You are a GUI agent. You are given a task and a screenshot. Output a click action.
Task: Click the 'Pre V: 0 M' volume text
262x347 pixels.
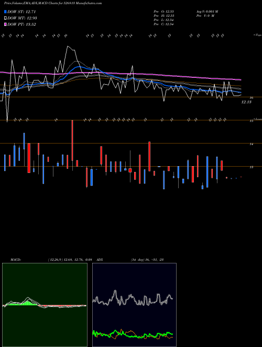point(205,16)
